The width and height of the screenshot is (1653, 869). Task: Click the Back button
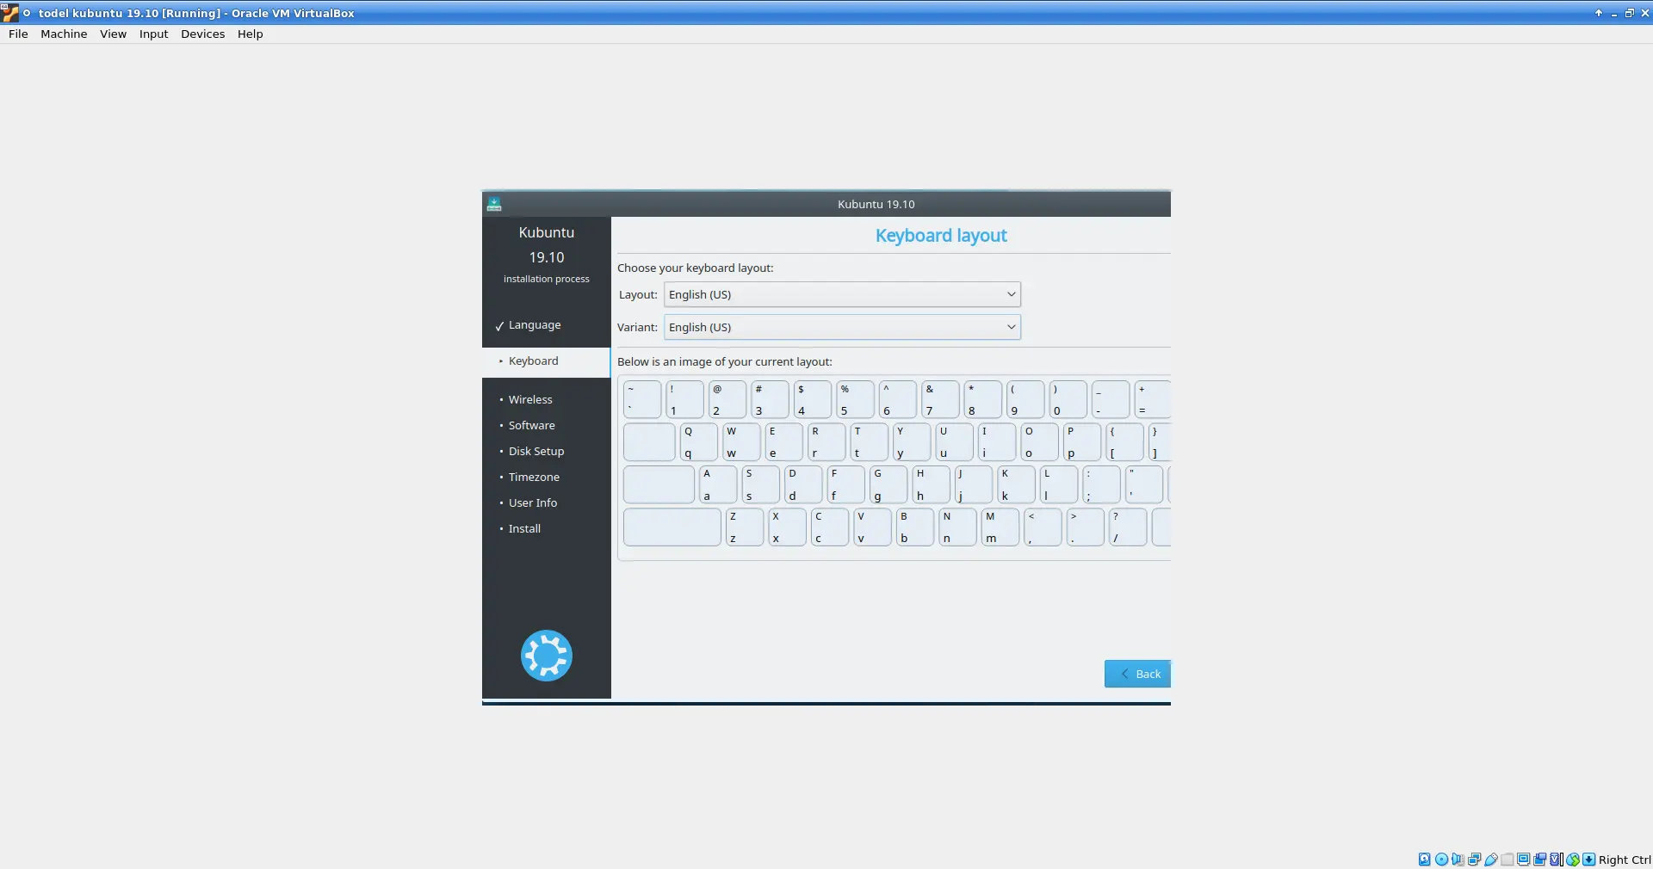pos(1137,674)
